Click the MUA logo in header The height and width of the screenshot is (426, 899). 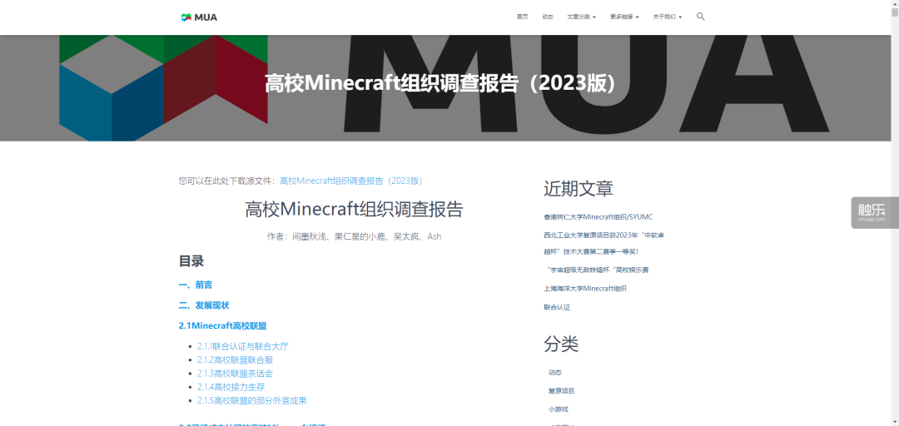point(199,17)
